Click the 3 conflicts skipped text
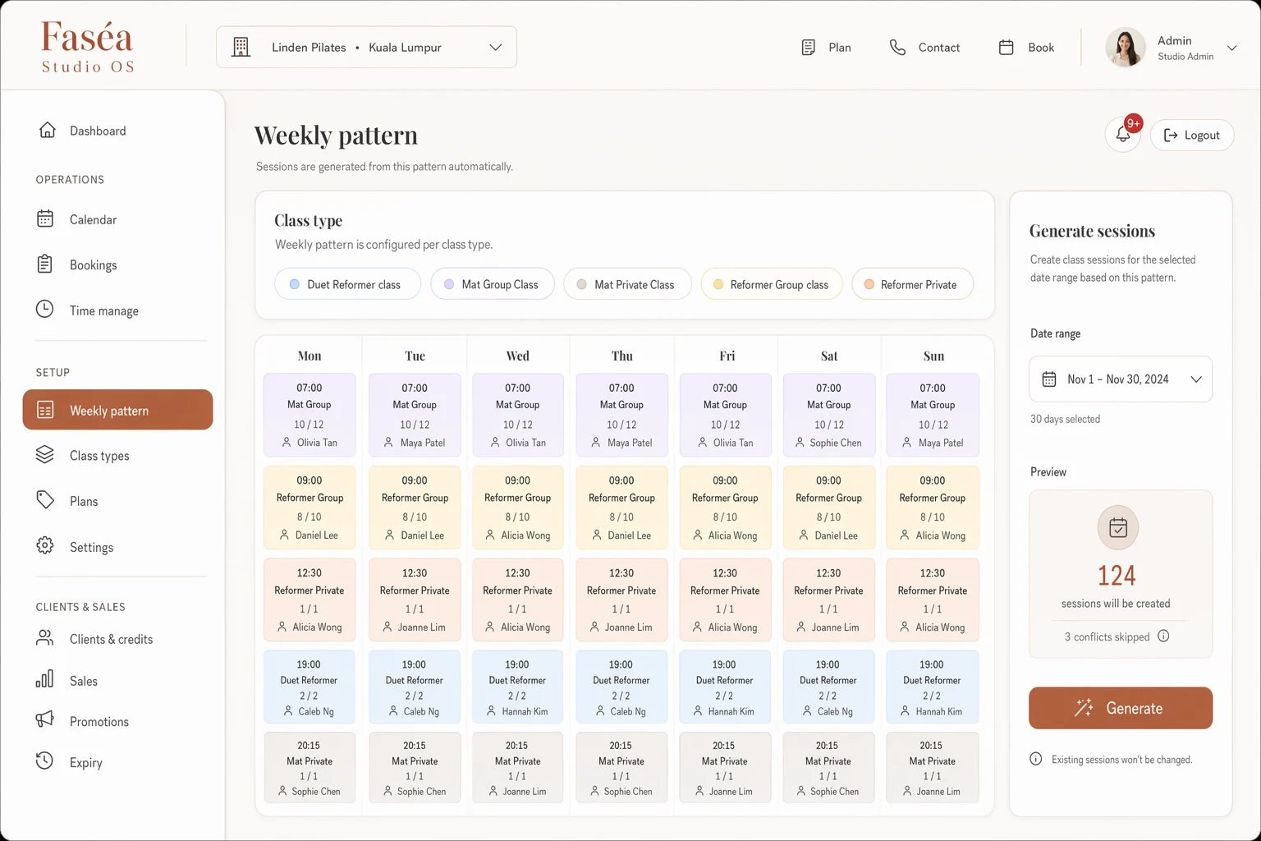Image resolution: width=1261 pixels, height=841 pixels. (1107, 636)
